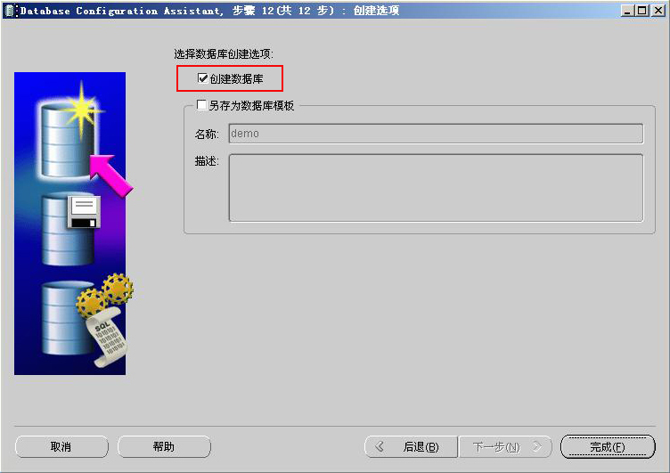Finish the wizard with 完成(F)
Screen dimensions: 670x473
click(608, 446)
